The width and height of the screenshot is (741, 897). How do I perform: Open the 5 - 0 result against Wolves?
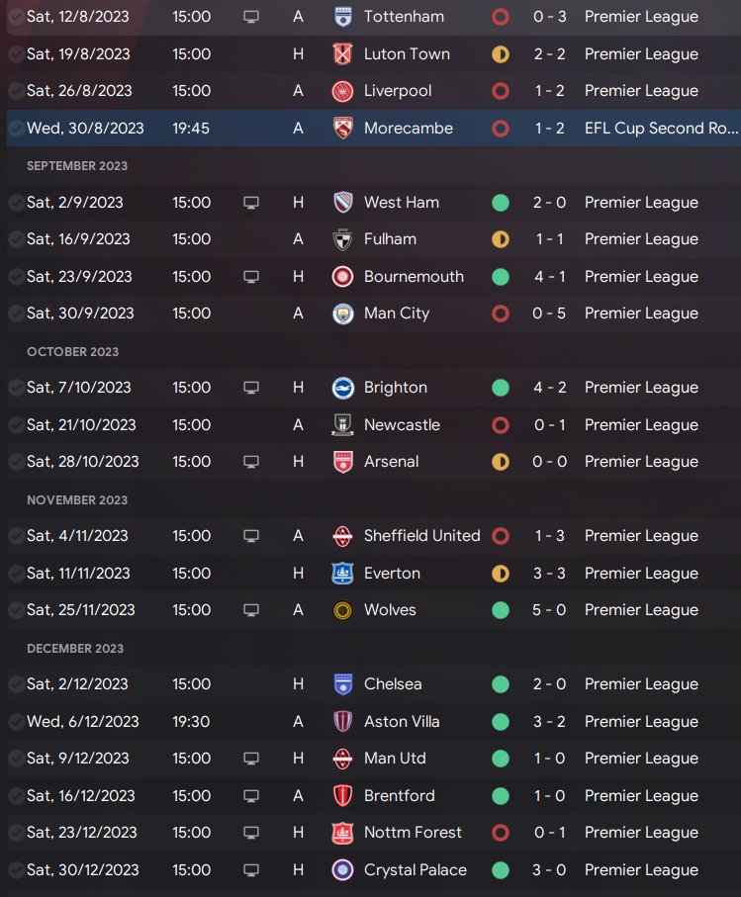pos(550,610)
